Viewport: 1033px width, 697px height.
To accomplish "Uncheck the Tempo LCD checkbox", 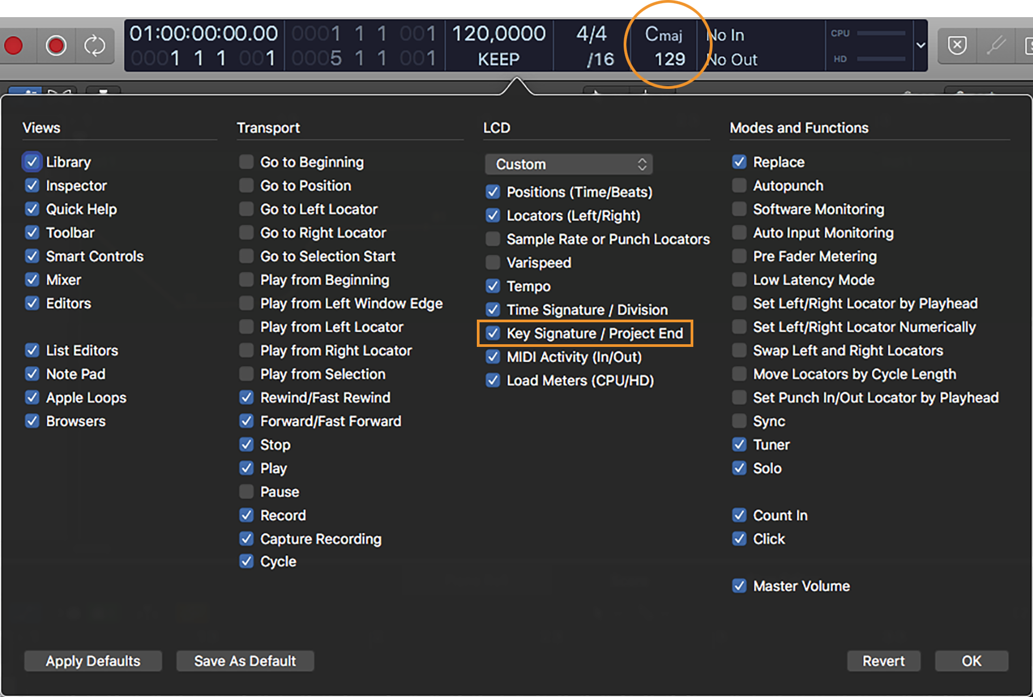I will 493,286.
